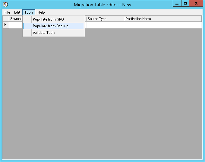Image resolution: width=205 pixels, height=162 pixels.
Task: Click the first row's Source Name cell
Action: [16, 25]
